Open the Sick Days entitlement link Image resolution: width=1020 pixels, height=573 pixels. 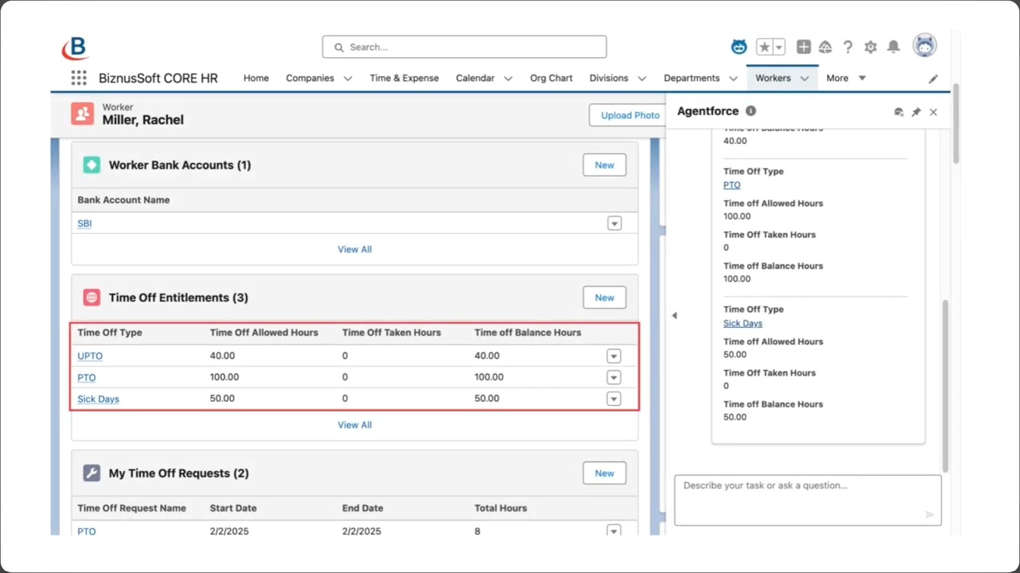[x=98, y=399]
